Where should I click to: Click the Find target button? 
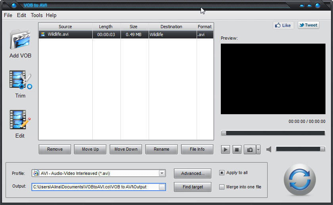pyautogui.click(x=193, y=187)
